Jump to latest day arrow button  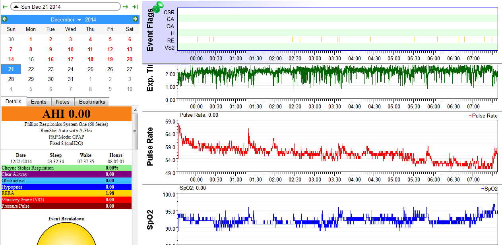tap(135, 7)
